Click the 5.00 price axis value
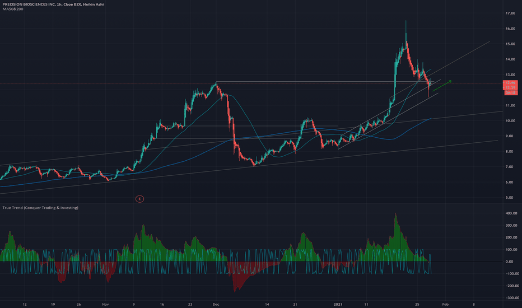Screen dimensions: 522x308 coord(509,198)
